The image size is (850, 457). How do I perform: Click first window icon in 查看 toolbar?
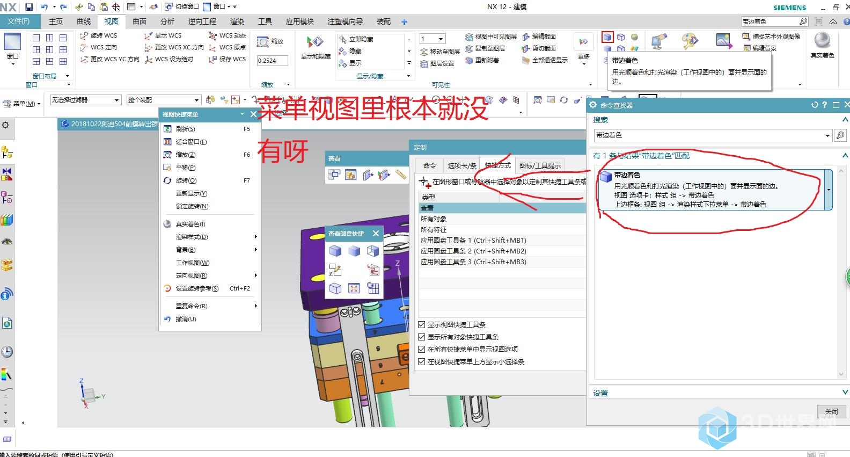[334, 175]
